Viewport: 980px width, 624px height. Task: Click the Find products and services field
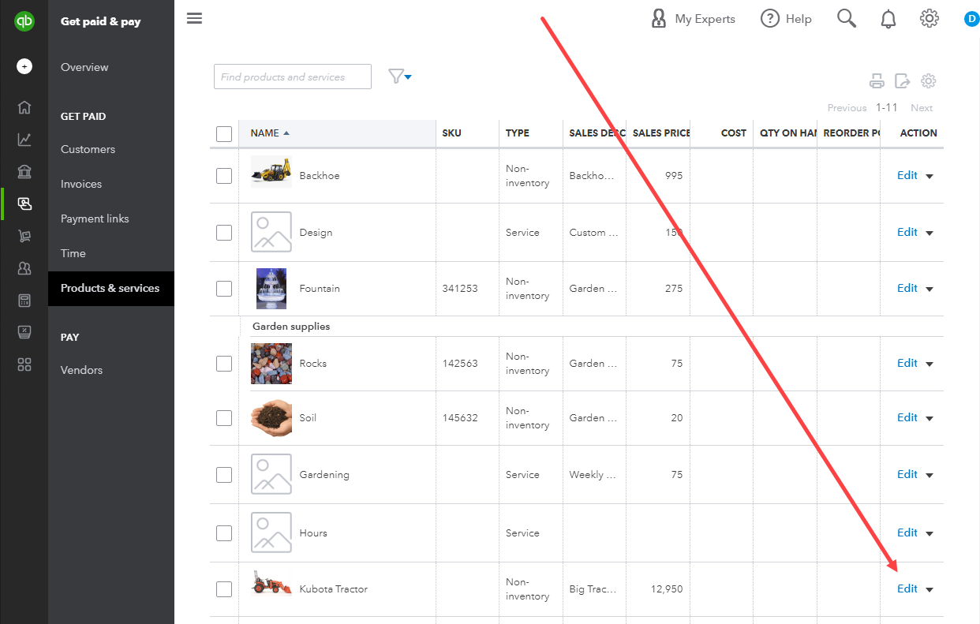(x=292, y=77)
